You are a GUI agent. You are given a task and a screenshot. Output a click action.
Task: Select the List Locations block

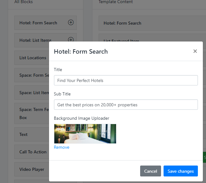coord(32,58)
